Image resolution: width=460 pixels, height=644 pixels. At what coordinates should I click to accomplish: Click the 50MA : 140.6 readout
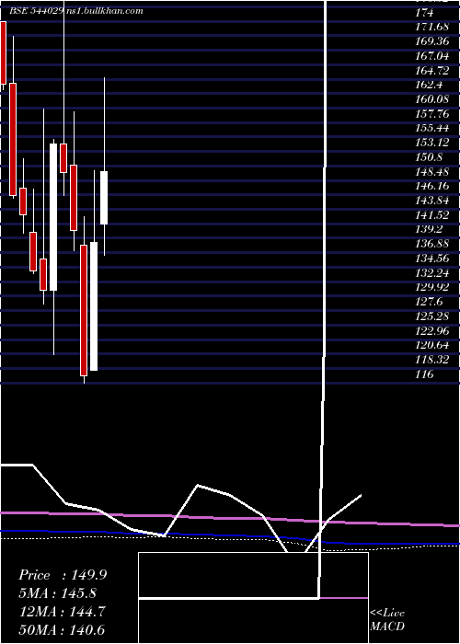[62, 629]
